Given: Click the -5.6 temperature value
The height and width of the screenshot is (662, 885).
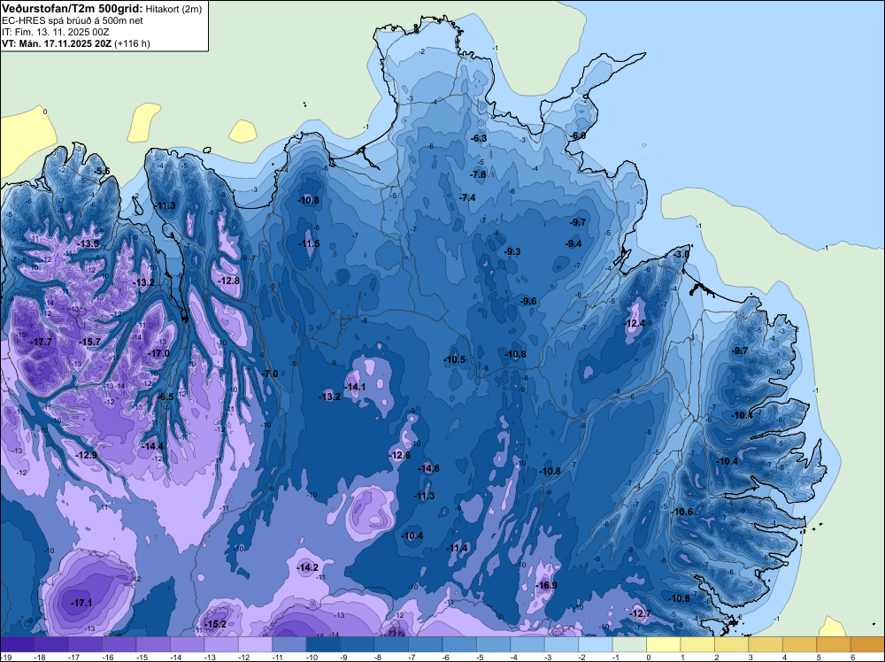Looking at the screenshot, I should [x=102, y=171].
